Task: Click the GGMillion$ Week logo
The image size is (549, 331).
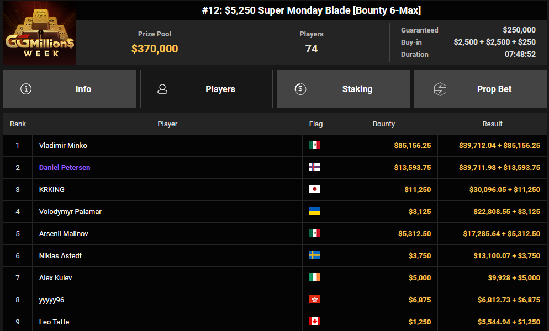Action: tap(40, 33)
